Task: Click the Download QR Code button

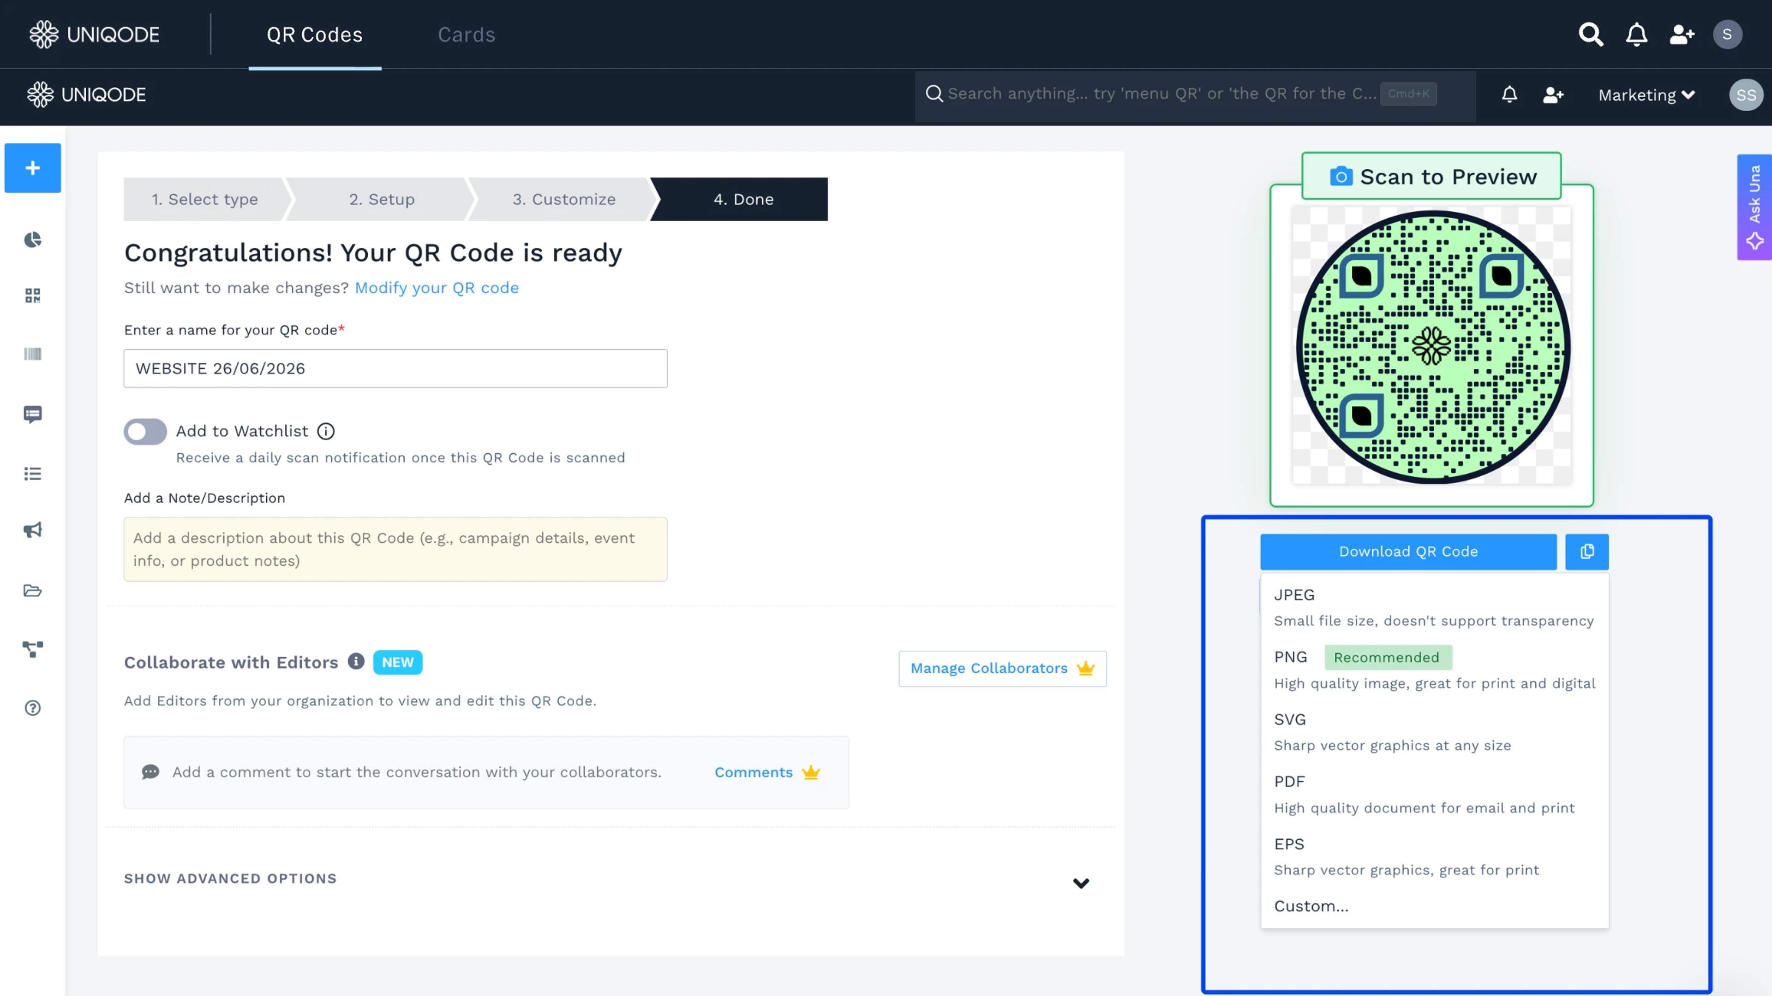Action: click(1408, 552)
